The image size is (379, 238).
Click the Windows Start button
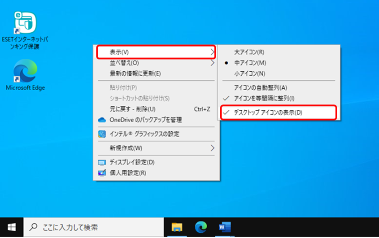(x=12, y=227)
